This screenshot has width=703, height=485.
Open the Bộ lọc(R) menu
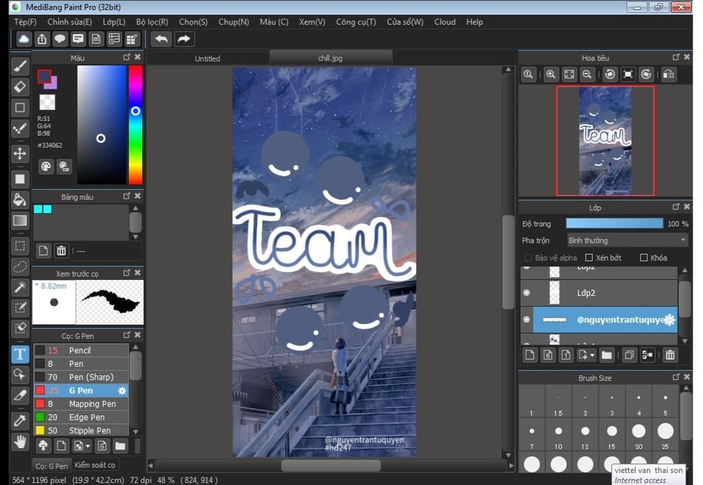(x=152, y=21)
